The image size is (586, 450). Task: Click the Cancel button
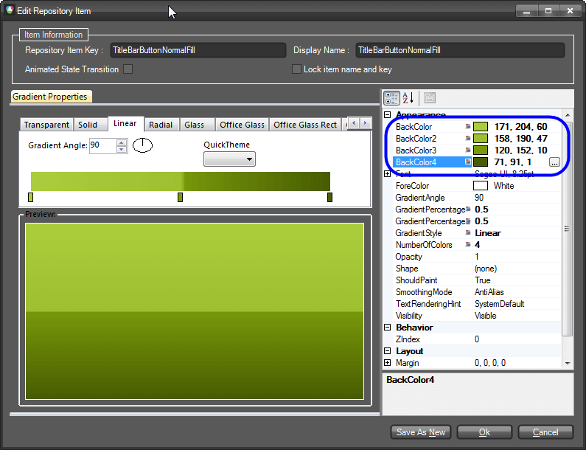pyautogui.click(x=545, y=432)
